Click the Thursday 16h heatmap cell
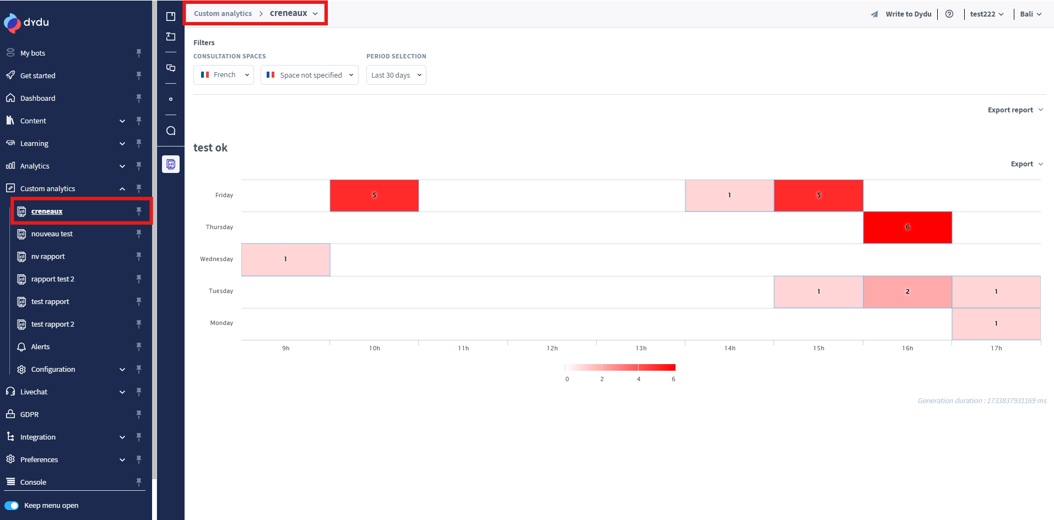 (x=907, y=227)
